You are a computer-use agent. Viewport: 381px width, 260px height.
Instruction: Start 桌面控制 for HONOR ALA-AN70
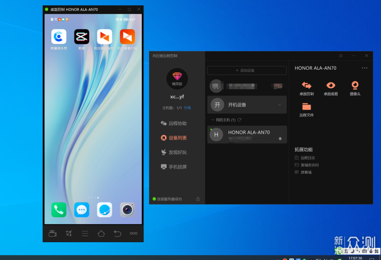click(306, 89)
